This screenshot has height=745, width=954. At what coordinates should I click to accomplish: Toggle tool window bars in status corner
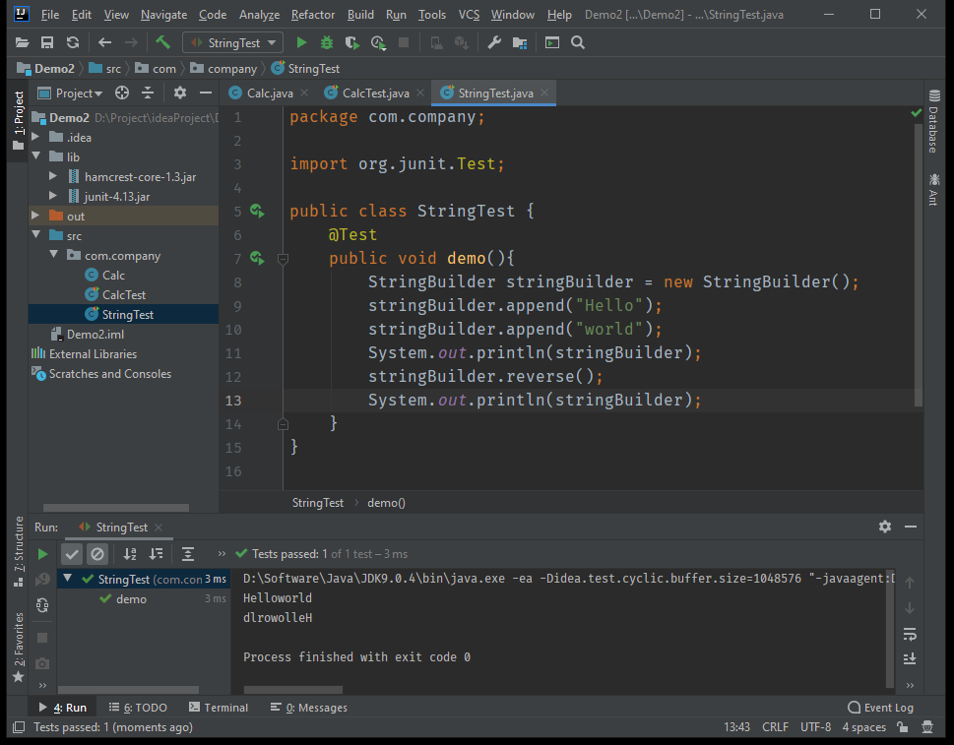coord(19,726)
